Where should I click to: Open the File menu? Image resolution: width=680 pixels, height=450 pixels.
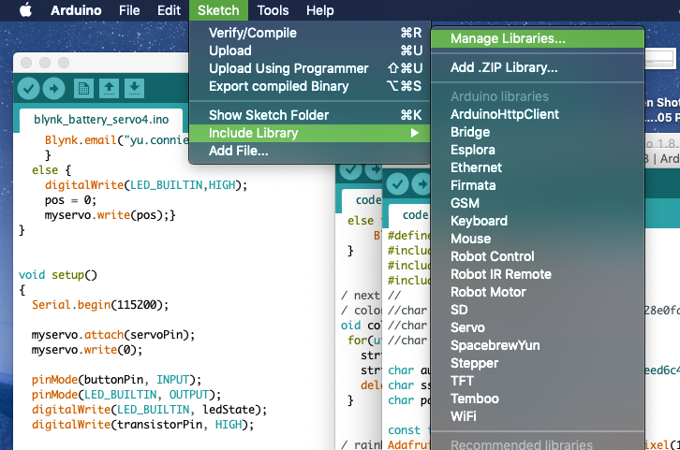tap(129, 10)
